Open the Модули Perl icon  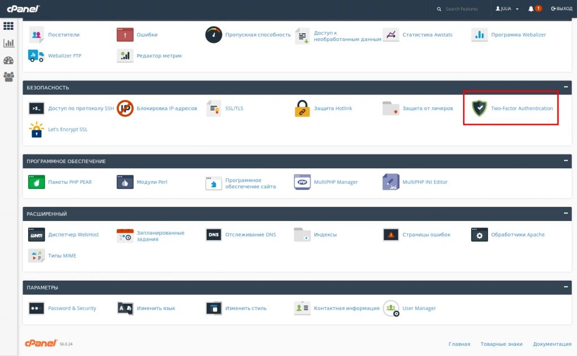(125, 182)
